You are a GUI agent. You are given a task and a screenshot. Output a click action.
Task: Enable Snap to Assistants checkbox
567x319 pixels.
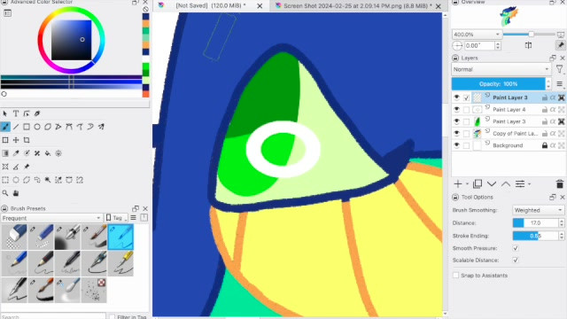(x=456, y=276)
